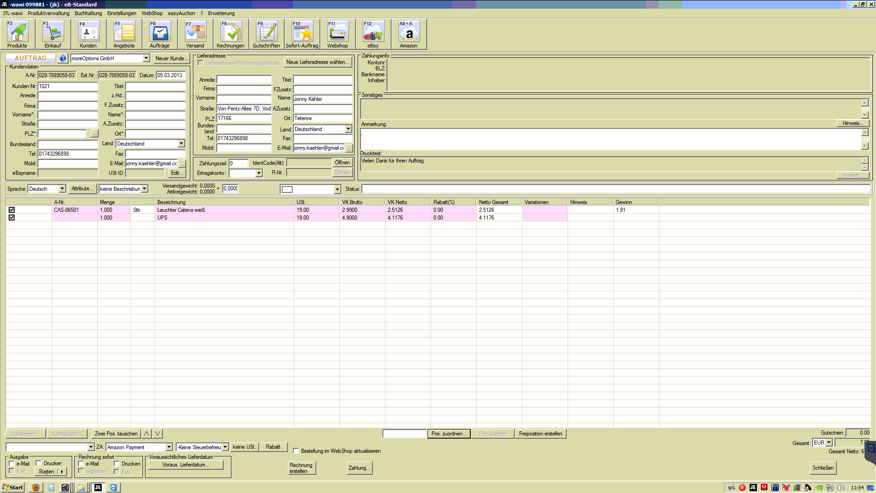The image size is (876, 493).
Task: Click the Neuer Kunde button
Action: point(172,58)
